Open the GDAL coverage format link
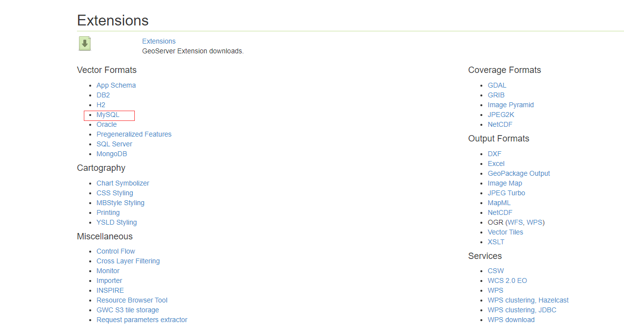This screenshot has width=624, height=327. point(497,85)
